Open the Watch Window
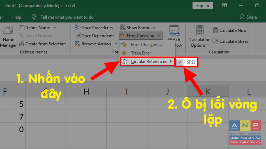The width and height of the screenshot is (266, 149). (x=175, y=36)
